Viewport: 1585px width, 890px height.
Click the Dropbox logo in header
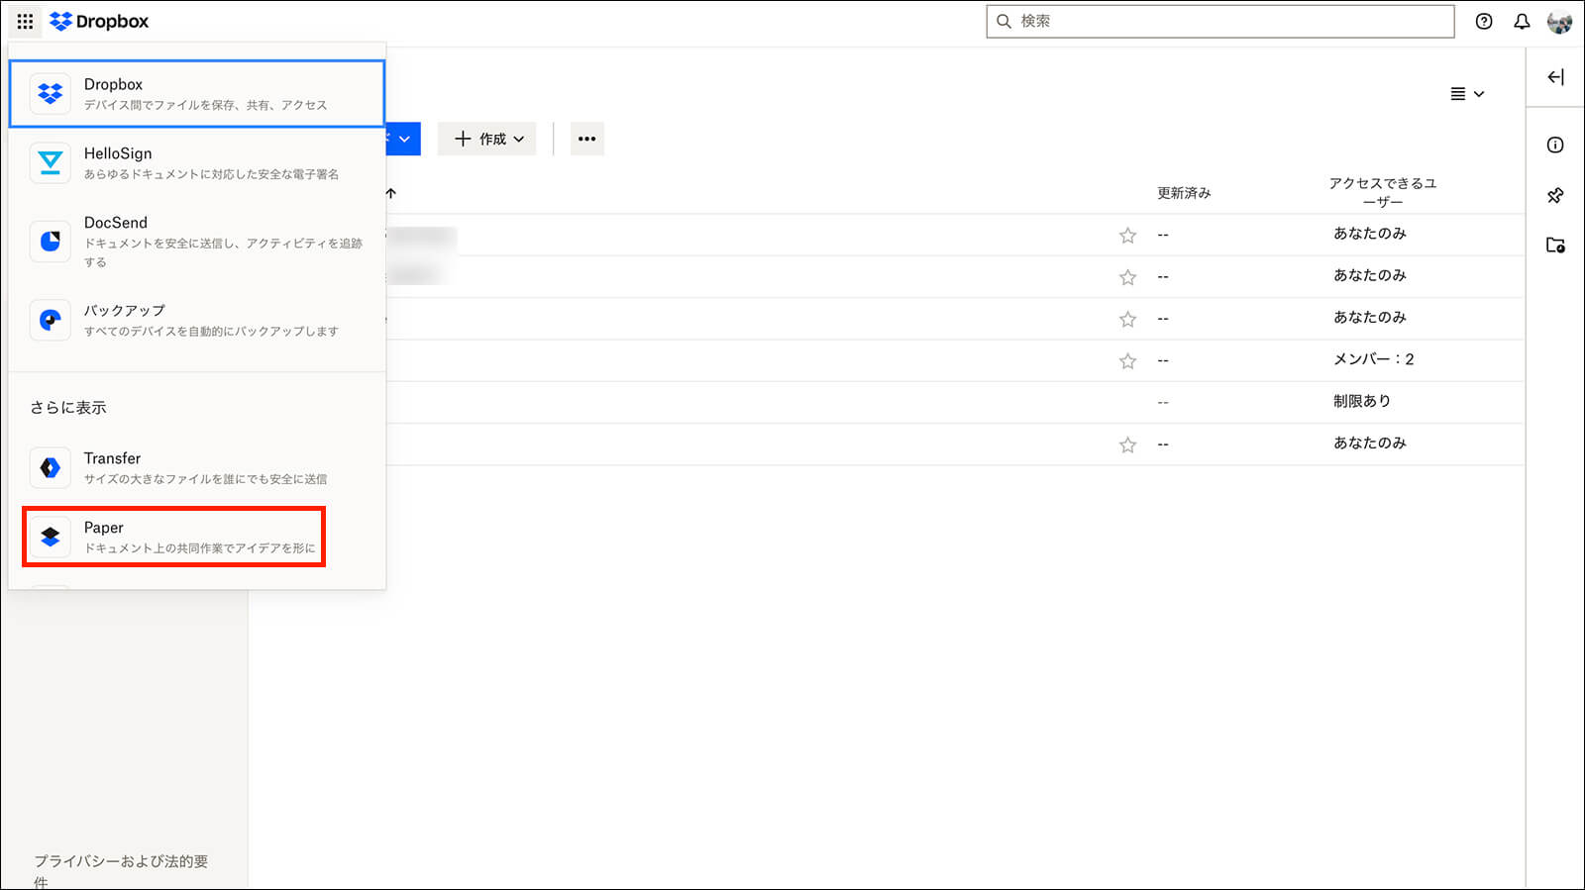point(99,21)
